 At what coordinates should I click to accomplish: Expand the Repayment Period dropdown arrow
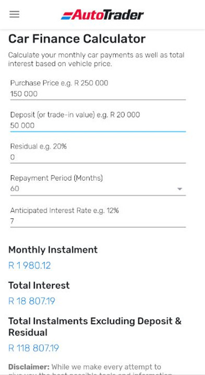click(179, 189)
